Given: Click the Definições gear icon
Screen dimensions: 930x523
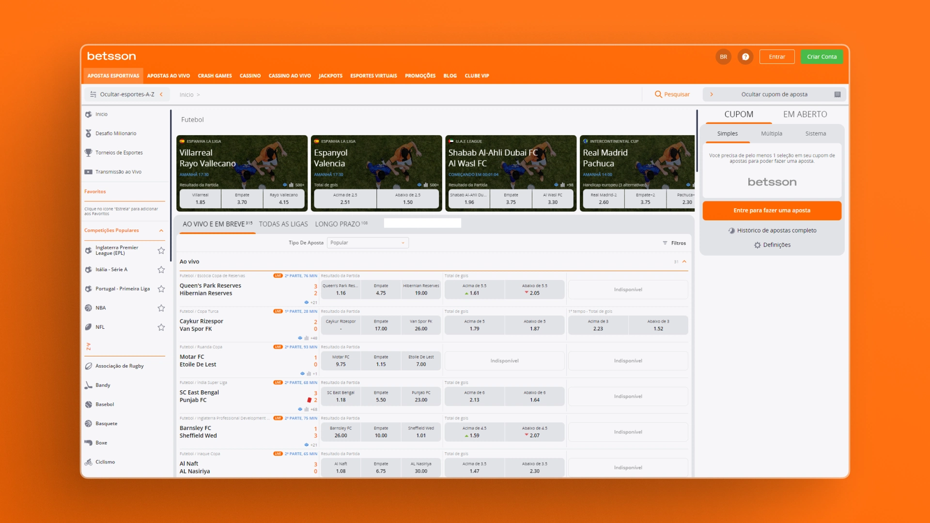Looking at the screenshot, I should (x=757, y=245).
